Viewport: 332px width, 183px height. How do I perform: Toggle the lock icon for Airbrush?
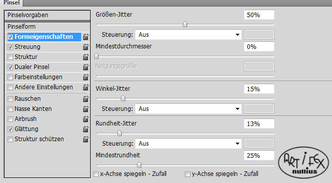tap(86, 119)
